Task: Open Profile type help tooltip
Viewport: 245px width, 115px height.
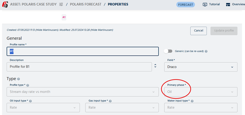Action: pyautogui.click(x=28, y=85)
